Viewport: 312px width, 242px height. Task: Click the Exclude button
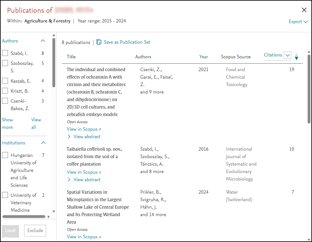coord(35,230)
